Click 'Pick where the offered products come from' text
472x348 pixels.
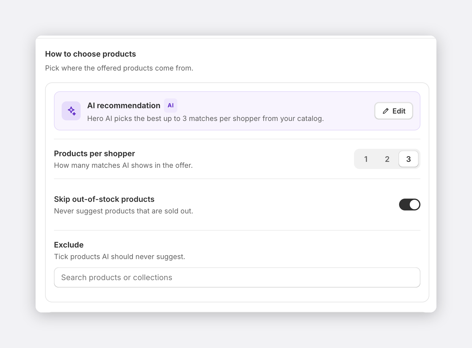pyautogui.click(x=119, y=68)
